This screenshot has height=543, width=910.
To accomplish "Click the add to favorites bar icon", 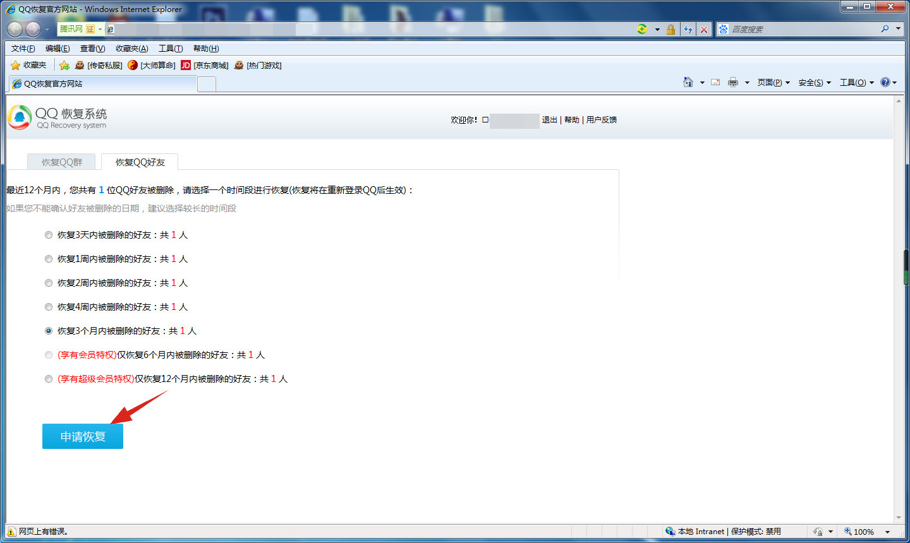I will 64,65.
